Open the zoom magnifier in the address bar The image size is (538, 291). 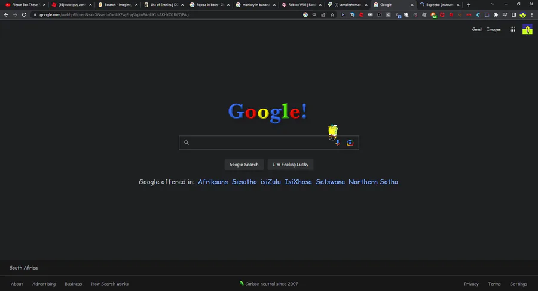[314, 15]
